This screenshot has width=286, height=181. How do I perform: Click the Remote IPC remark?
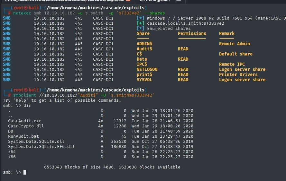232,64
